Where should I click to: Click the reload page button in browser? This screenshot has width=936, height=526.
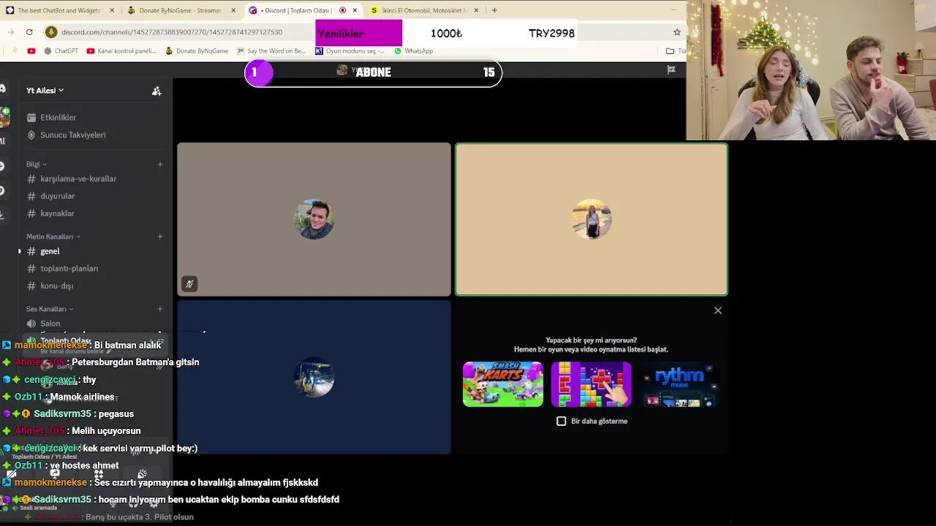[29, 32]
